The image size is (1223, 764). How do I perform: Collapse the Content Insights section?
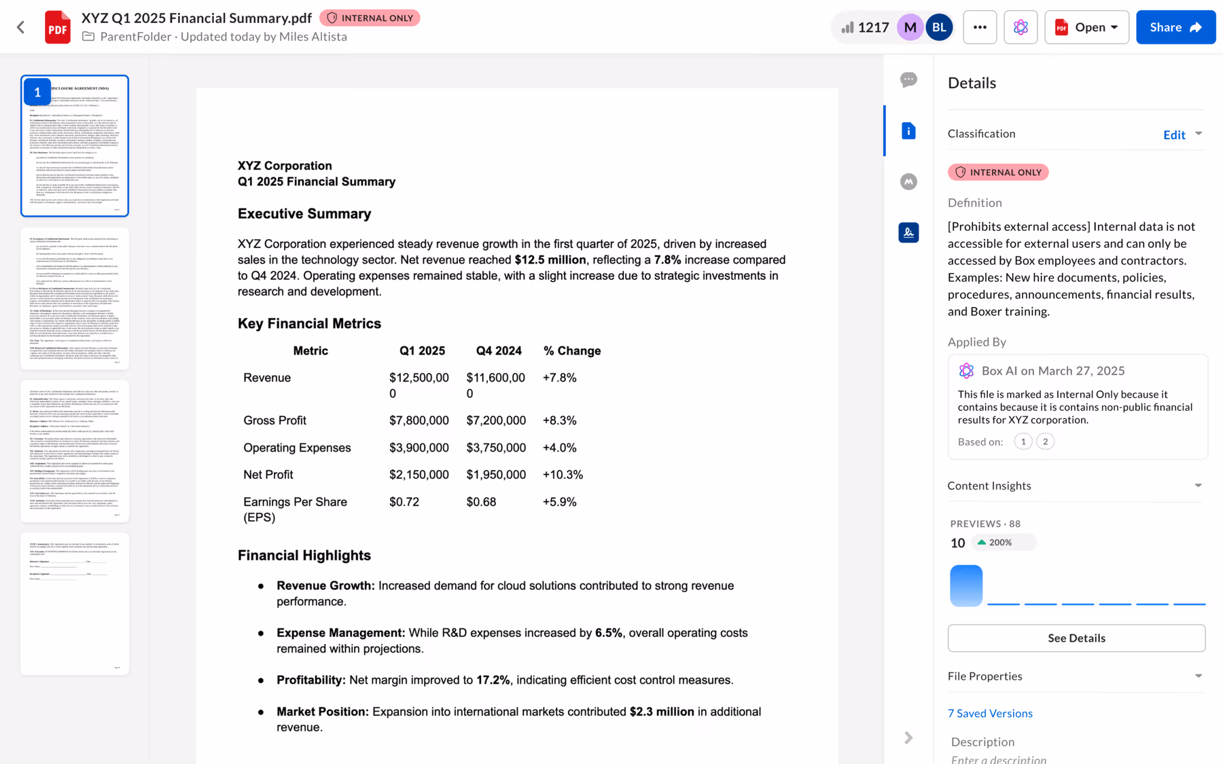1198,486
